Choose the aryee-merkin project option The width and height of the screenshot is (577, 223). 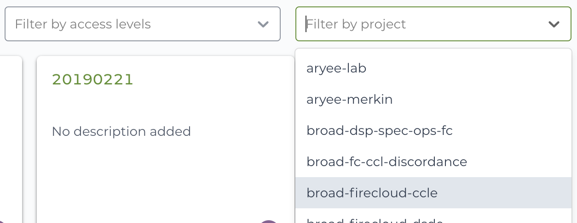(433, 100)
